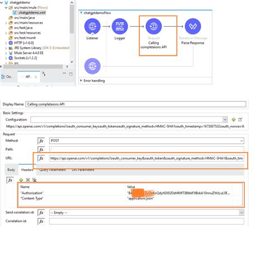Viewport: 259px width, 253px height.
Task: Click the Value column header
Action: [x=131, y=187]
